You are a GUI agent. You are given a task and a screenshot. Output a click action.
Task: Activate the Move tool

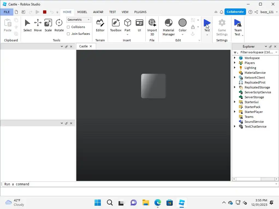(38, 25)
